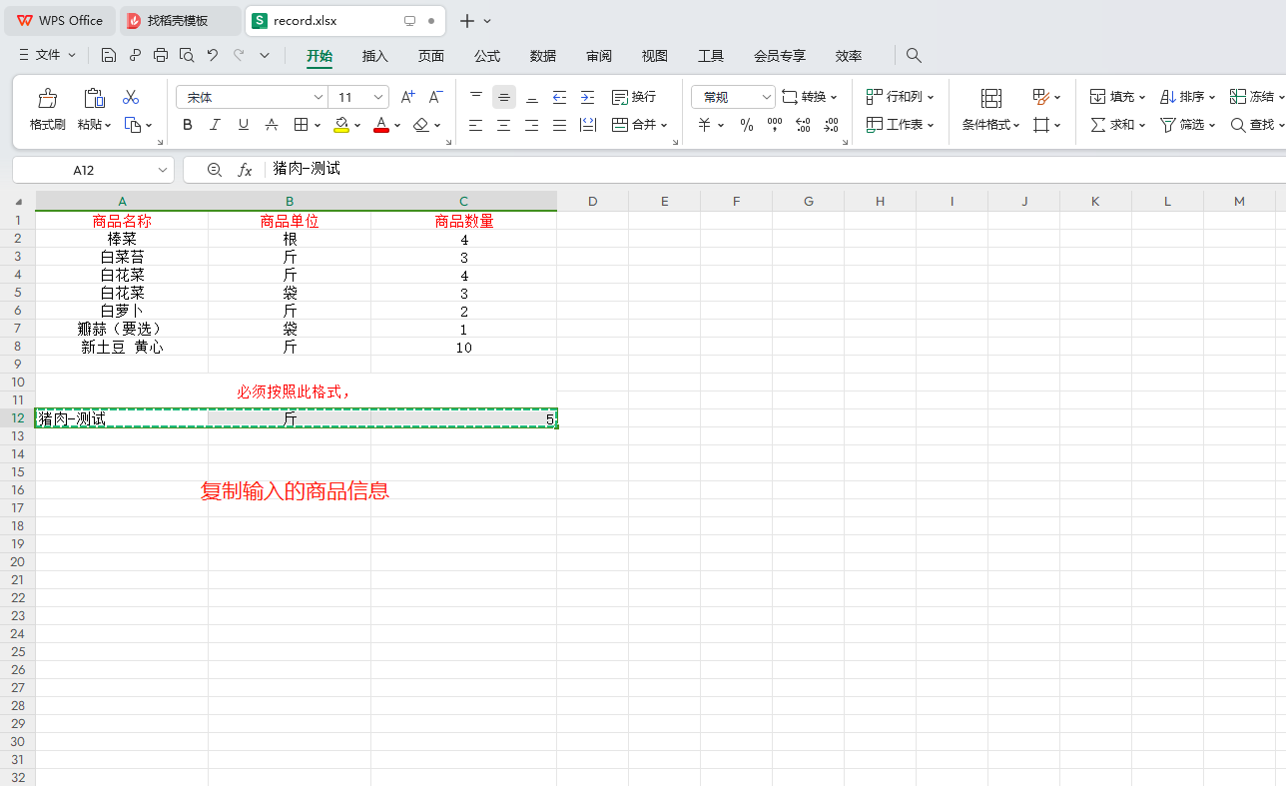Click the insert function fx icon
The image size is (1286, 786).
(245, 170)
